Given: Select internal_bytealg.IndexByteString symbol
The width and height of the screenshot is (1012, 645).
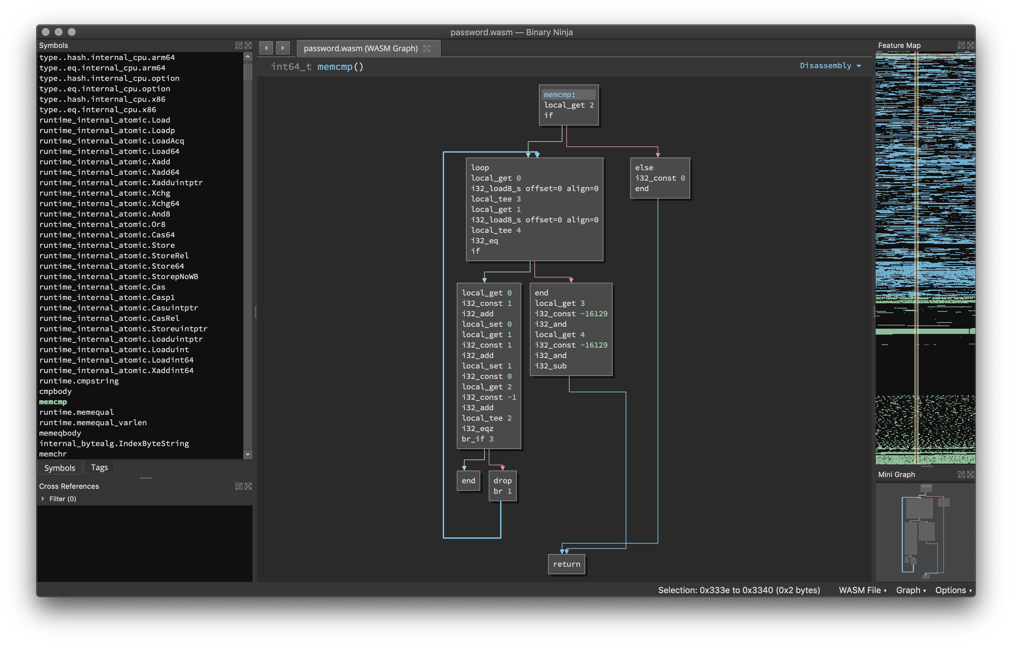Looking at the screenshot, I should click(114, 443).
